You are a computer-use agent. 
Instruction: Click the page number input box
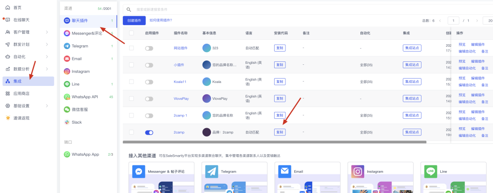pos(454,21)
